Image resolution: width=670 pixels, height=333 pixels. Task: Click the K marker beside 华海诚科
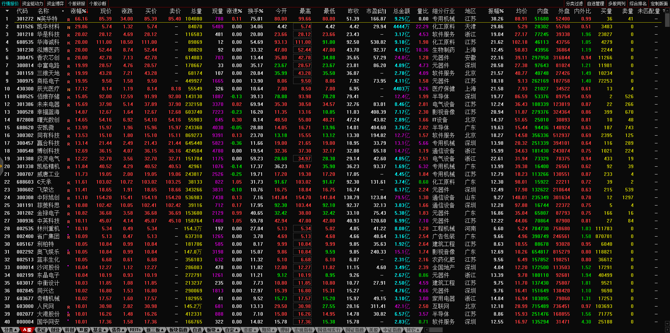(69, 43)
